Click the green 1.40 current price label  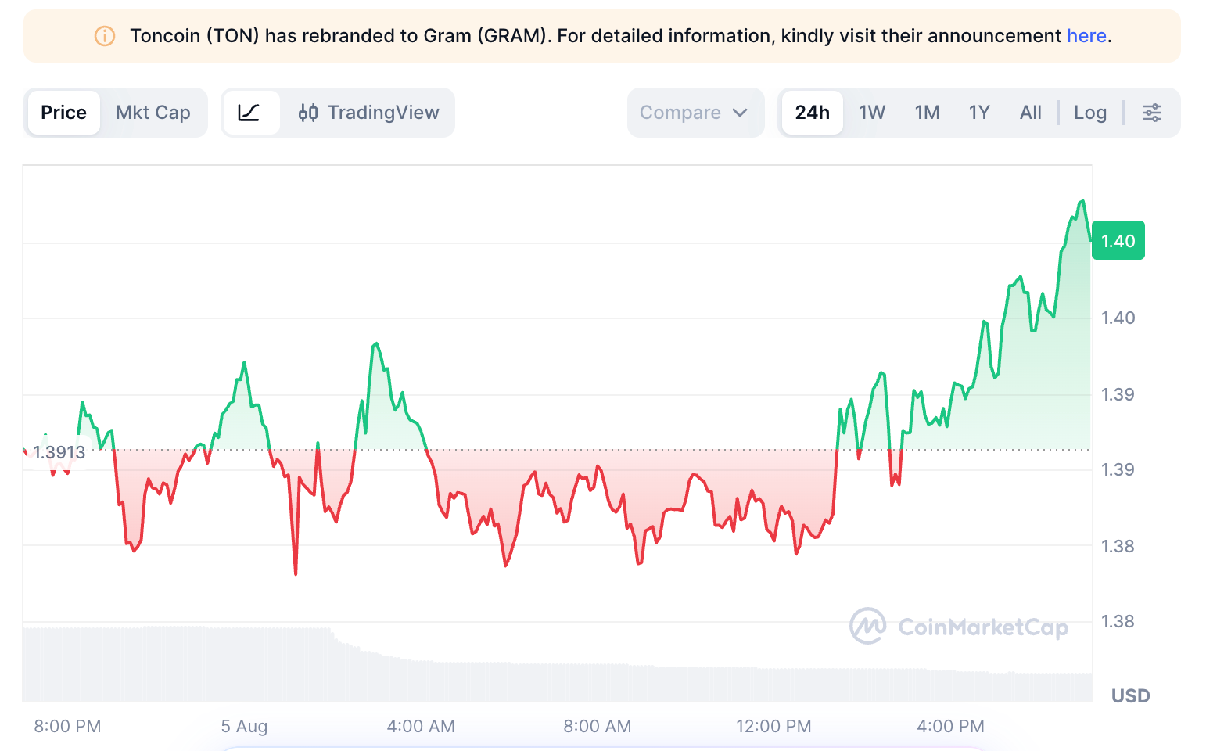pos(1118,241)
